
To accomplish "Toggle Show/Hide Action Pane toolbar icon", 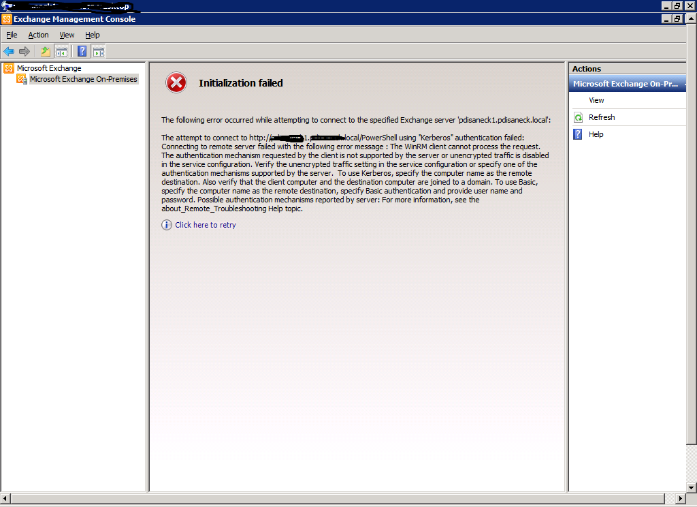I will pyautogui.click(x=98, y=52).
